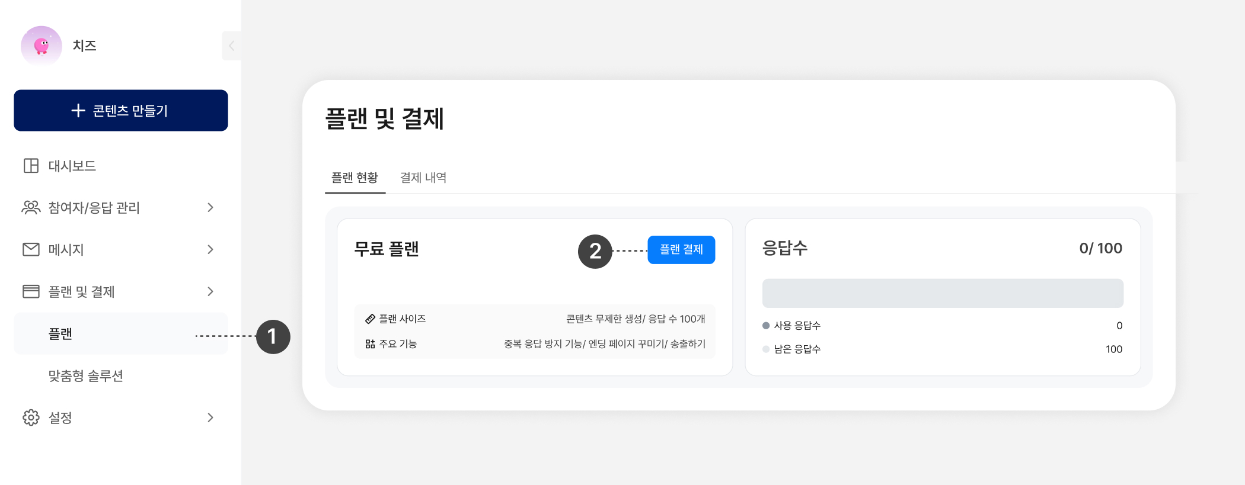
Task: Collapse the 플랜 및 결제 menu chevron
Action: (210, 291)
